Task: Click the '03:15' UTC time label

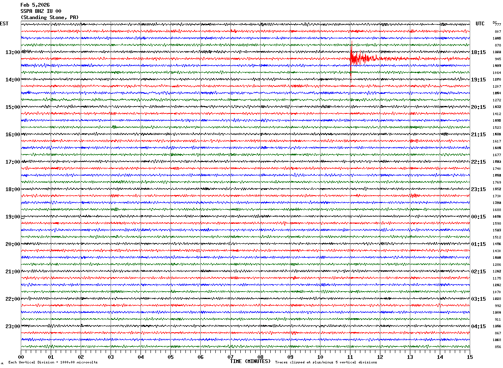Action: click(479, 299)
